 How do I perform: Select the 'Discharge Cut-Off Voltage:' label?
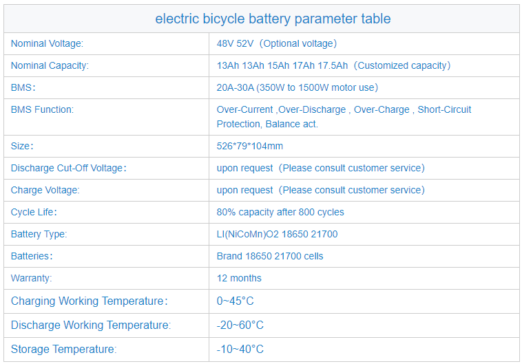pyautogui.click(x=69, y=168)
